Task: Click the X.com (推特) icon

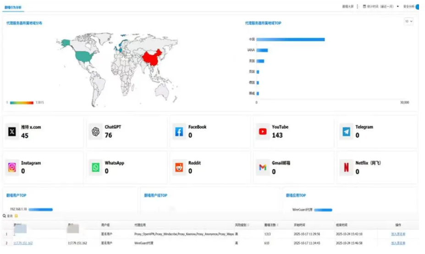Action: click(12, 132)
